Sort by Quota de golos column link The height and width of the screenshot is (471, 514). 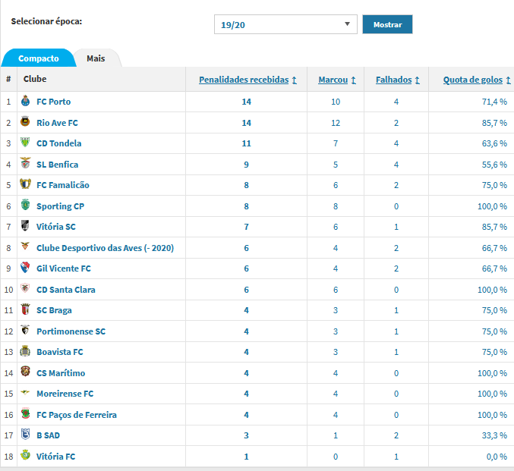pyautogui.click(x=473, y=80)
